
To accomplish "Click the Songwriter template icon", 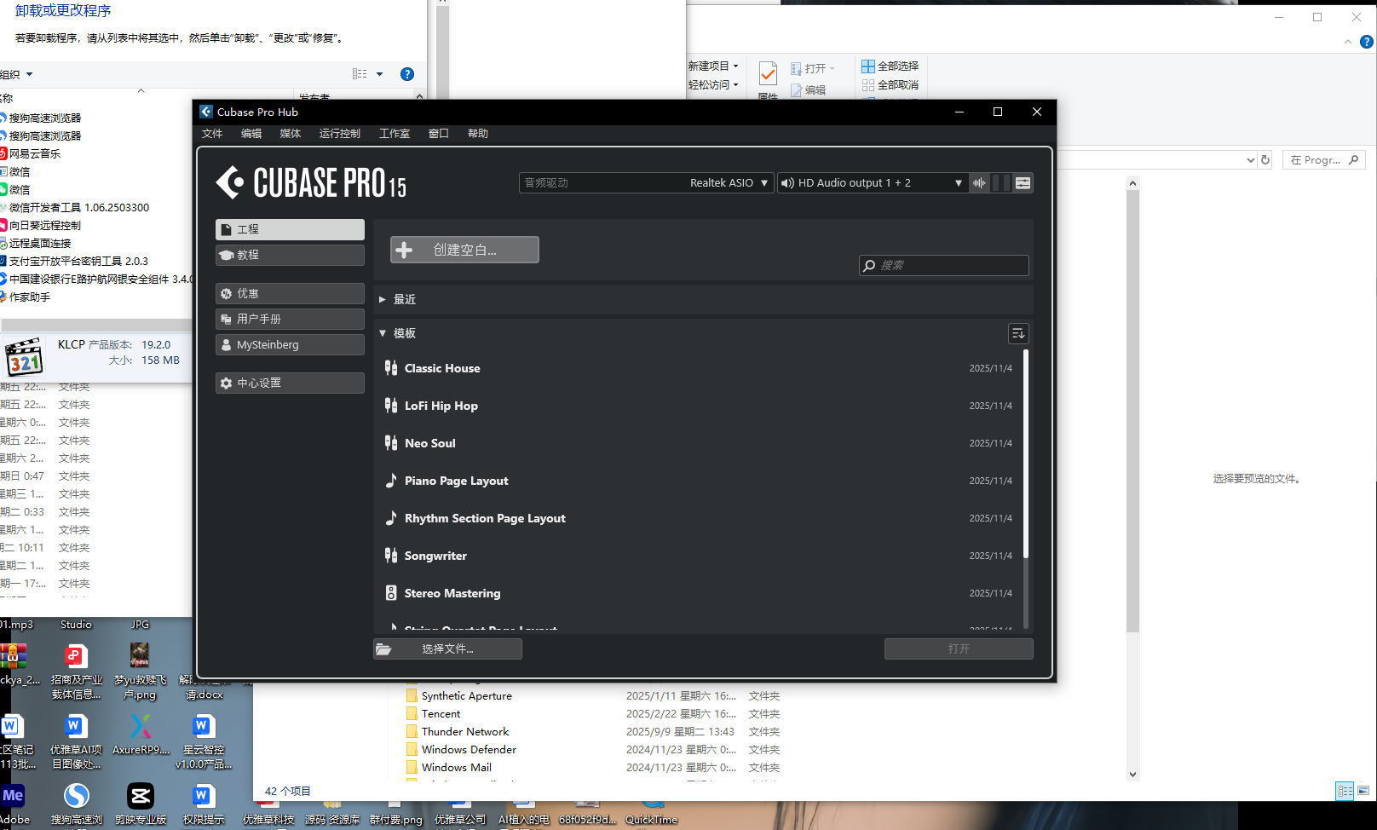I will pyautogui.click(x=391, y=556).
